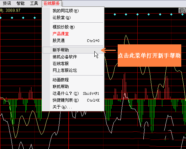
Task: Select 联机帮助 online help
Action: [73, 86]
